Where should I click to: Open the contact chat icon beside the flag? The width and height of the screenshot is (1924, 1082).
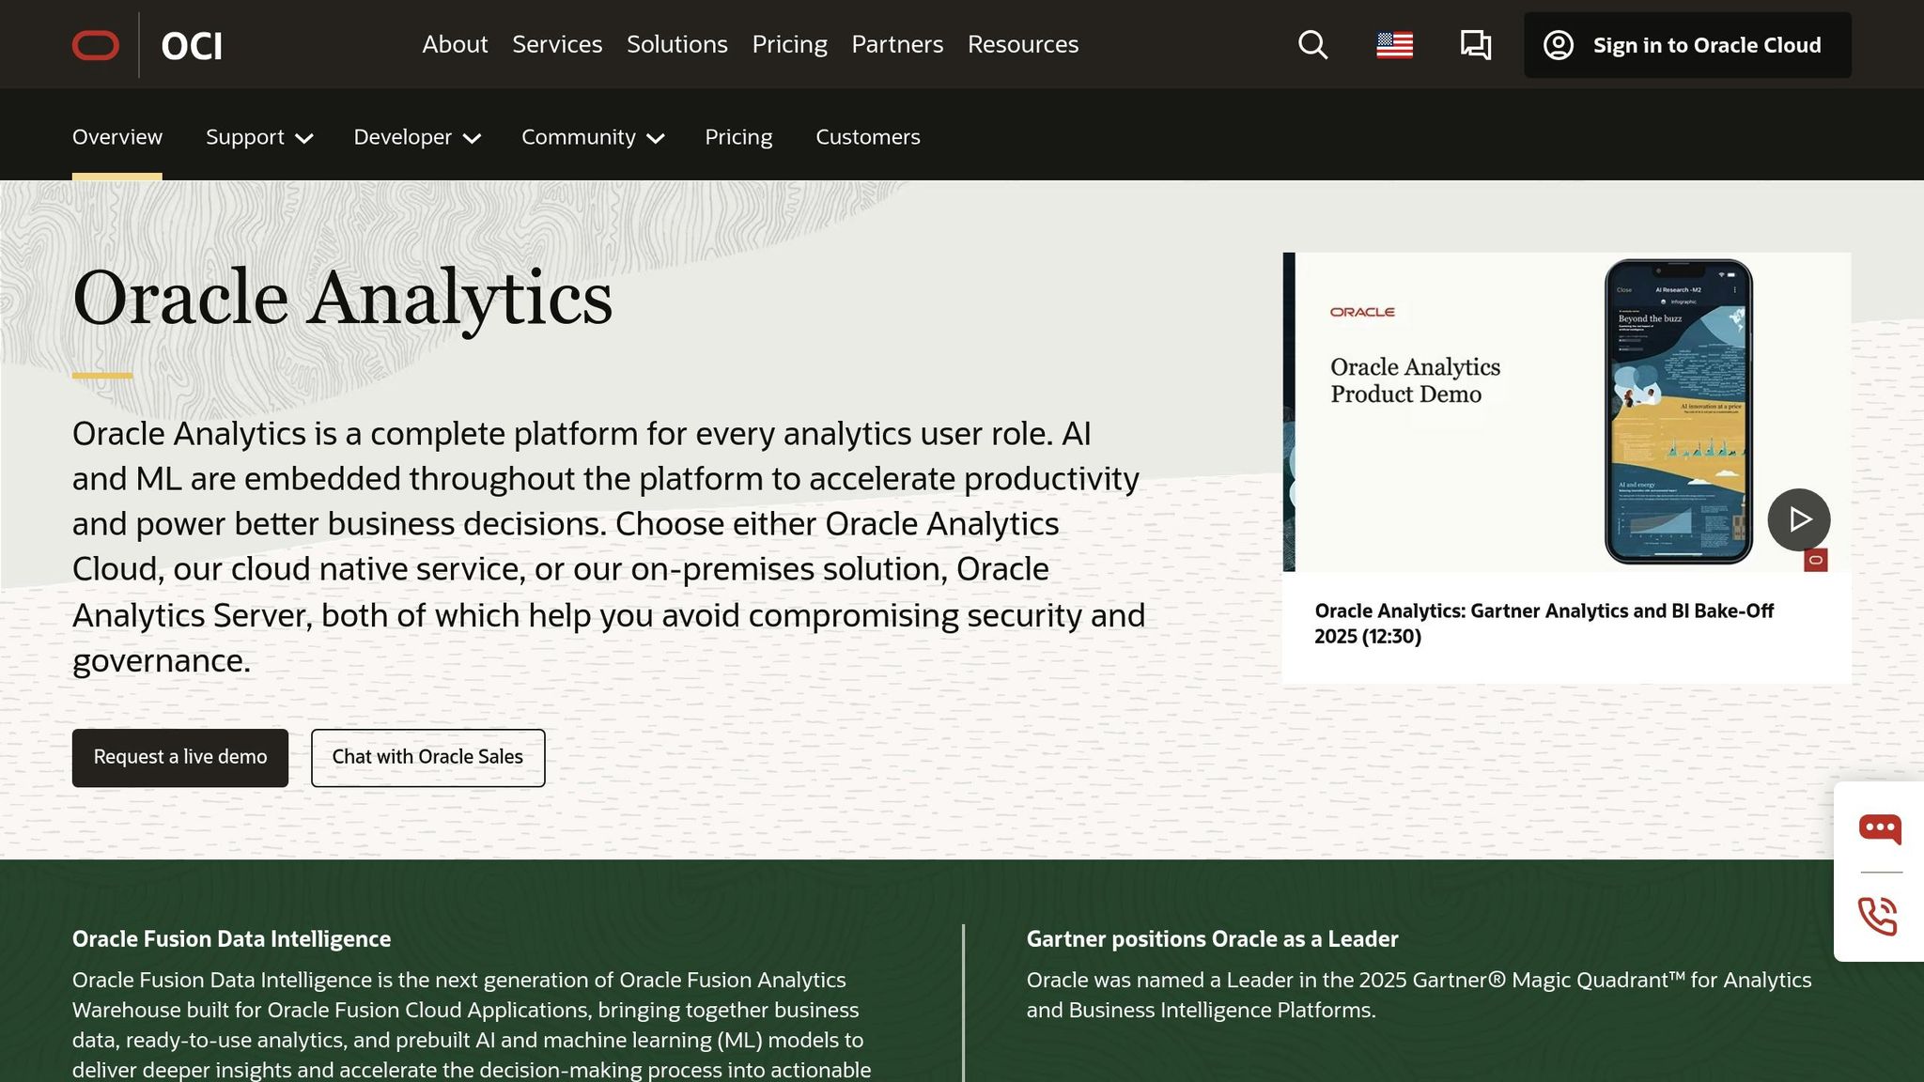1474,44
